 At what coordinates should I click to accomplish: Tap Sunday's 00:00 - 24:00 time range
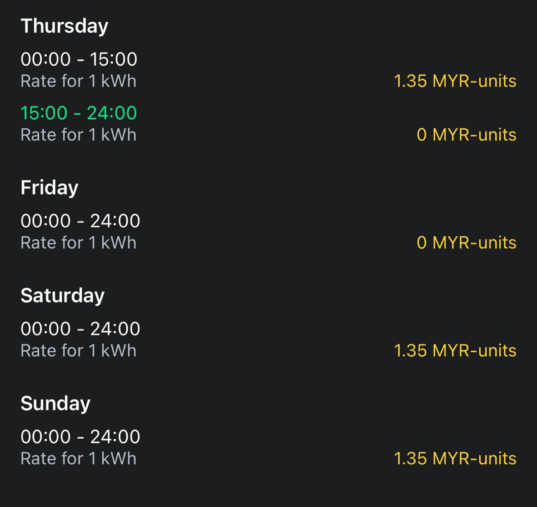[x=80, y=436]
